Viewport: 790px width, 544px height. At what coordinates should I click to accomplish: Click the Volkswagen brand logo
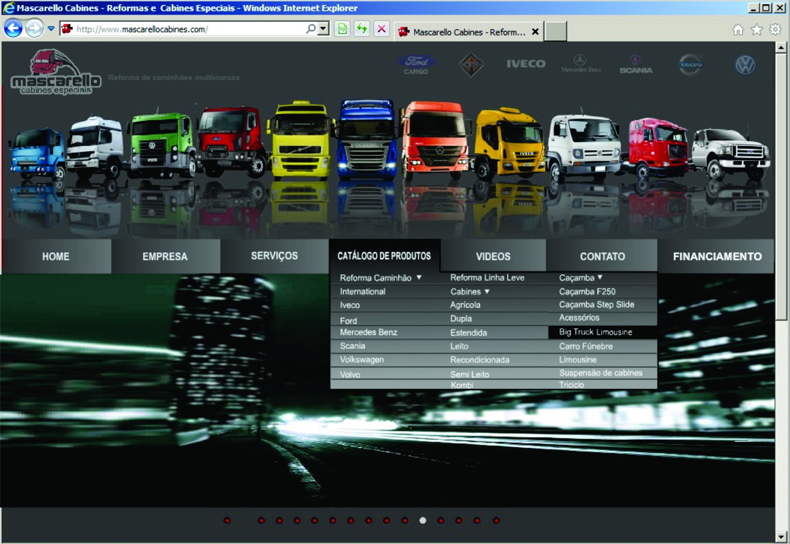(745, 65)
